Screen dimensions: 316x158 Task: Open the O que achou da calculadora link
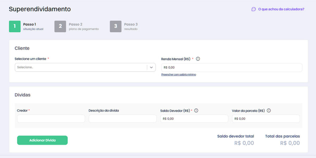[x=281, y=9]
